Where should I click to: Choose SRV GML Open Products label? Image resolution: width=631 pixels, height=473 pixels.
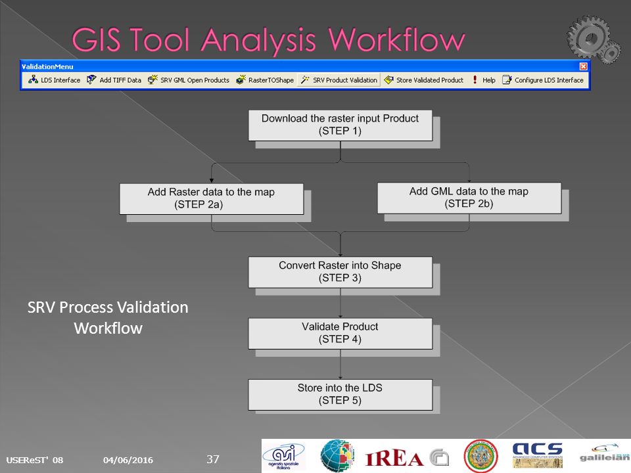pyautogui.click(x=195, y=80)
